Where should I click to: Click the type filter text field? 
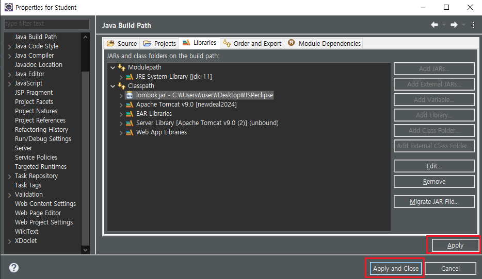point(47,24)
